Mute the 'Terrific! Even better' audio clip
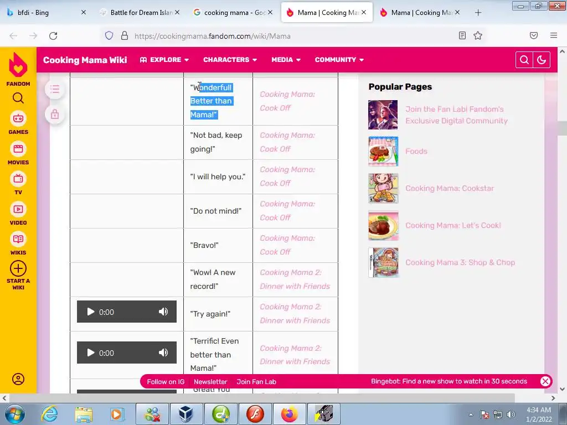Image resolution: width=567 pixels, height=425 pixels. (163, 353)
